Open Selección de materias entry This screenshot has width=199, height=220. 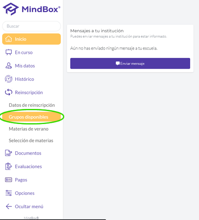tap(31, 140)
